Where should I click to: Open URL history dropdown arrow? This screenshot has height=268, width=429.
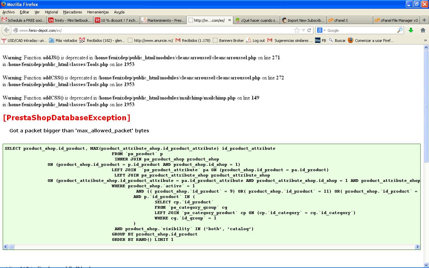click(x=303, y=30)
